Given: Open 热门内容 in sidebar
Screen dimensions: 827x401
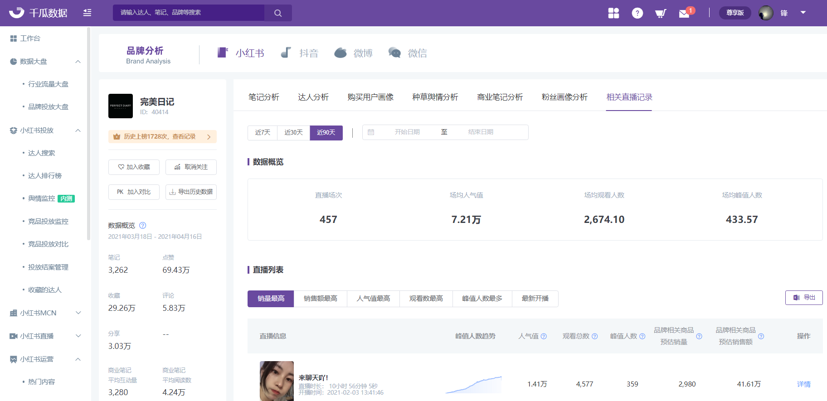Looking at the screenshot, I should point(41,382).
